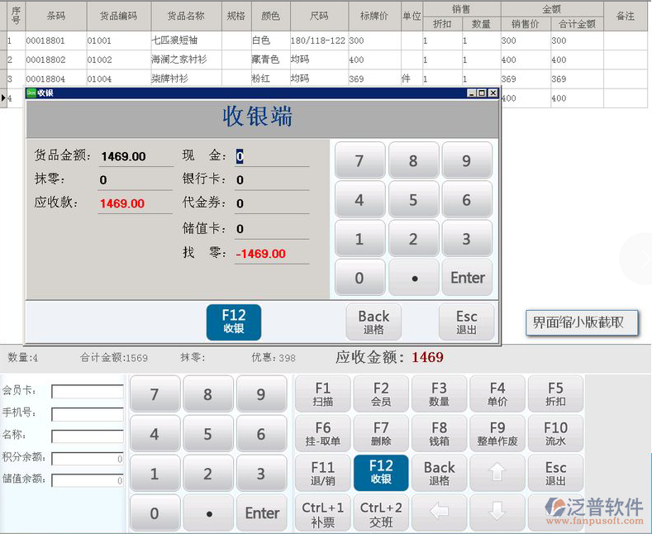This screenshot has width=652, height=534.
Task: Click the left arrow key button
Action: click(x=440, y=513)
